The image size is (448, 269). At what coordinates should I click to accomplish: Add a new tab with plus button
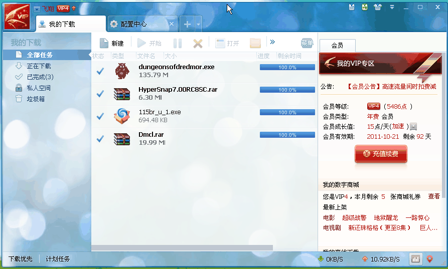click(187, 24)
